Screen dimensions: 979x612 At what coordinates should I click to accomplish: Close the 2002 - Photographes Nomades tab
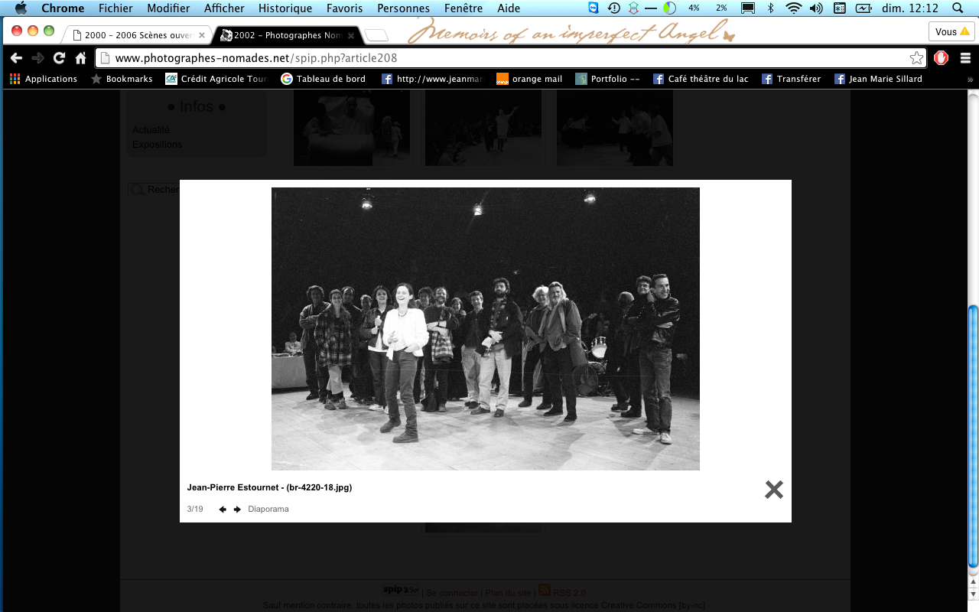[350, 35]
